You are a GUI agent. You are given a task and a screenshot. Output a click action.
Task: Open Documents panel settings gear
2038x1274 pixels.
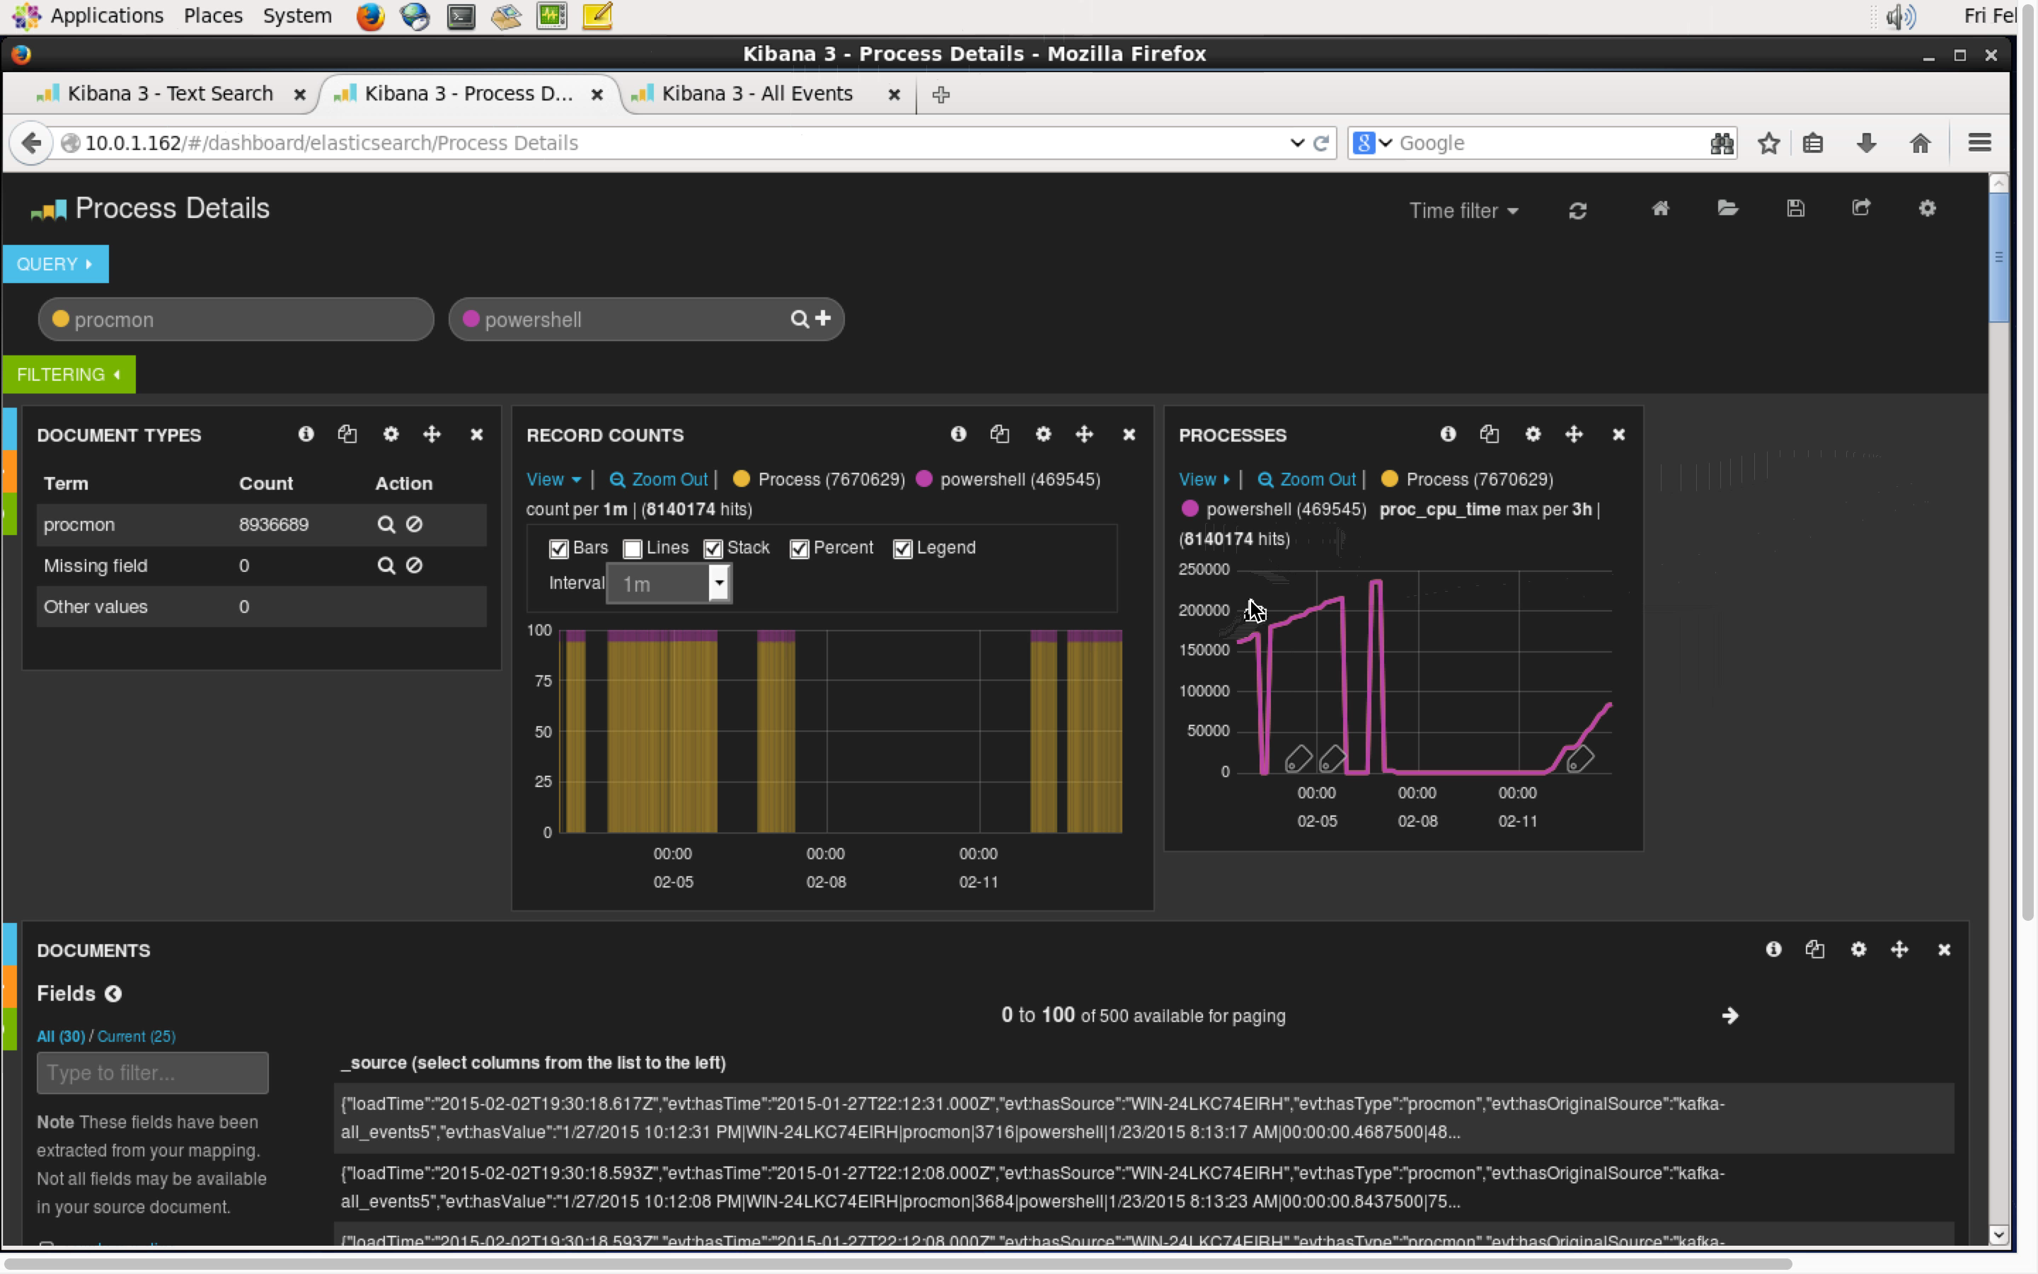(1858, 950)
